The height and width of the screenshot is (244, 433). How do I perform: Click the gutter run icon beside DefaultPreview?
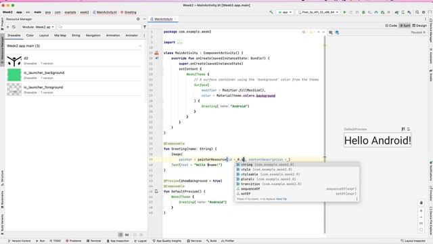pyautogui.click(x=156, y=191)
